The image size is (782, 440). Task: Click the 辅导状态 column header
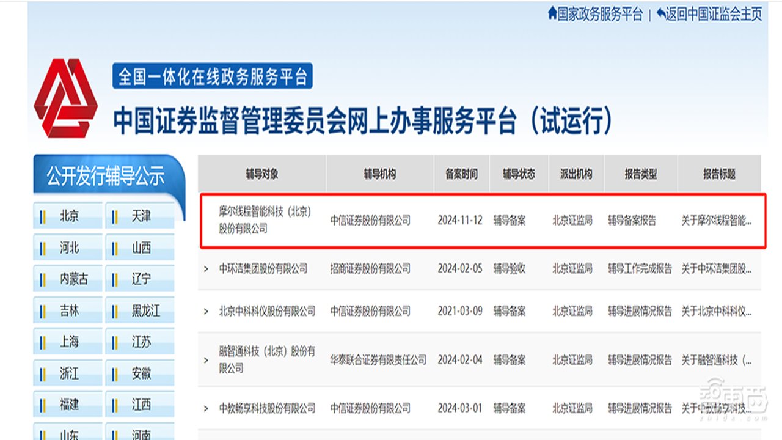coord(519,174)
